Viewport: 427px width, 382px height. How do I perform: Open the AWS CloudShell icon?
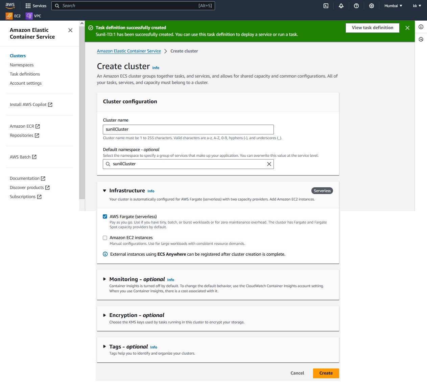tap(326, 6)
